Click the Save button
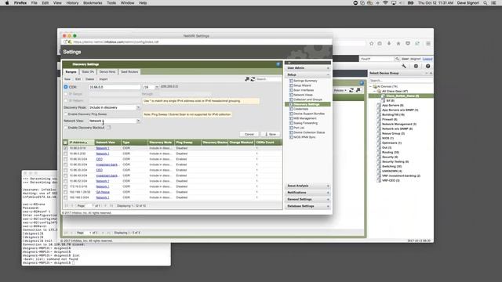The image size is (502, 282). point(271,134)
